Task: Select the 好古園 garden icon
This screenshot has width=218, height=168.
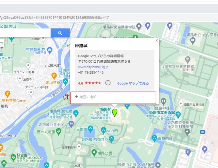Action: [x=13, y=158]
